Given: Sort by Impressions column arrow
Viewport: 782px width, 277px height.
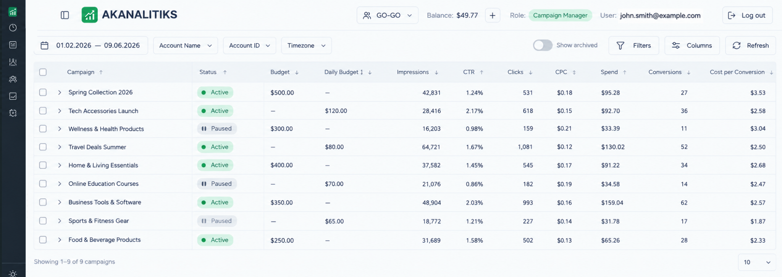Looking at the screenshot, I should click(x=436, y=72).
